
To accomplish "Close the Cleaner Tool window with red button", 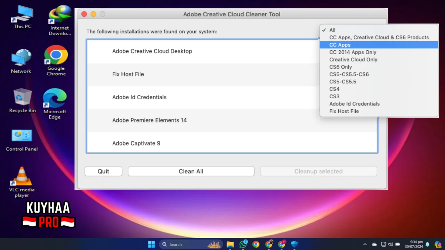I will click(84, 14).
